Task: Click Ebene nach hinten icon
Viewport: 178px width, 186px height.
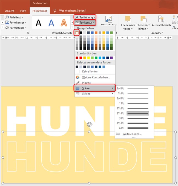Action: point(143,19)
